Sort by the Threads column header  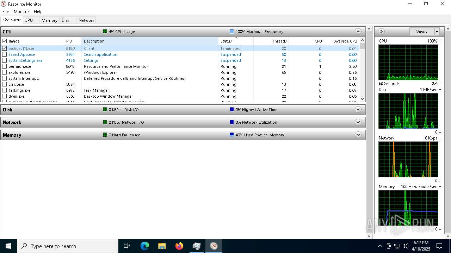pyautogui.click(x=271, y=41)
